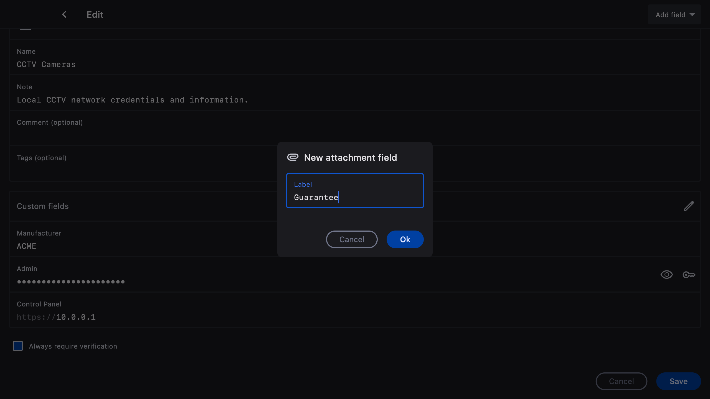The width and height of the screenshot is (710, 399).
Task: Click the back arrow icon
Action: (64, 14)
